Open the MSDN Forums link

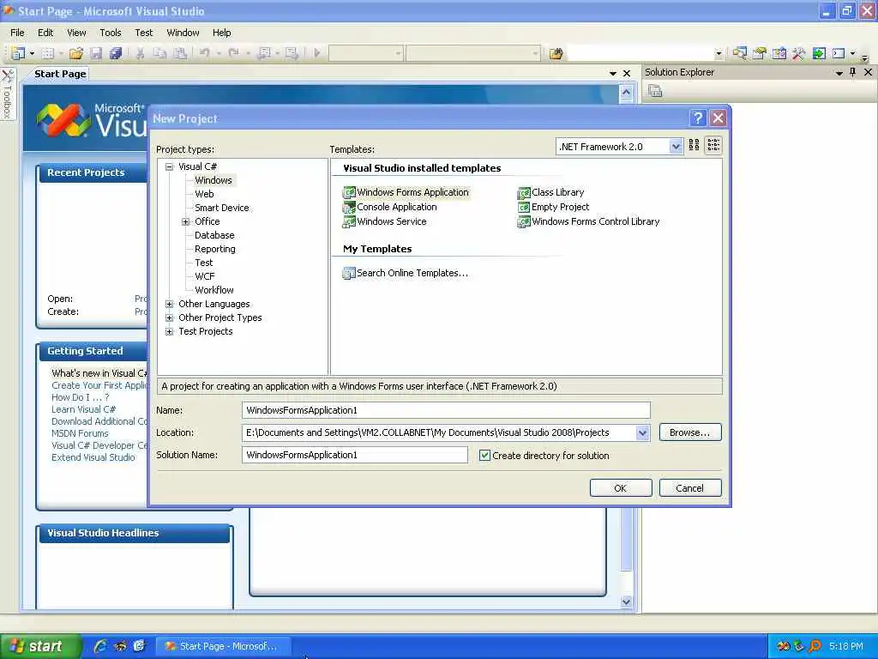(80, 433)
